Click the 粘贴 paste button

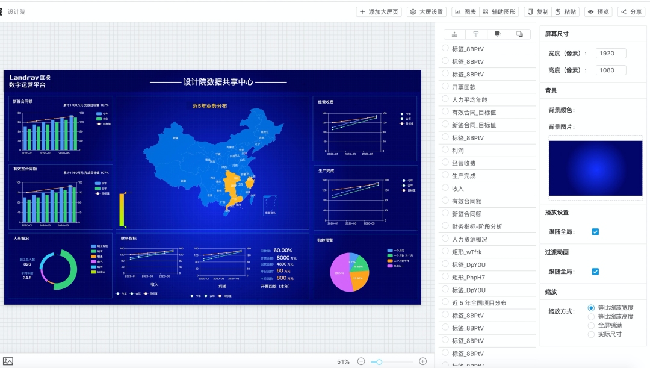(565, 12)
